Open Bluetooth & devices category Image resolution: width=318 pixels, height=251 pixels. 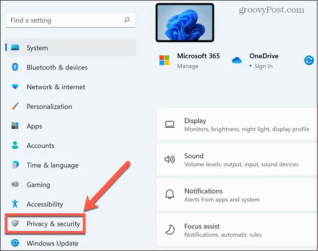pos(57,68)
